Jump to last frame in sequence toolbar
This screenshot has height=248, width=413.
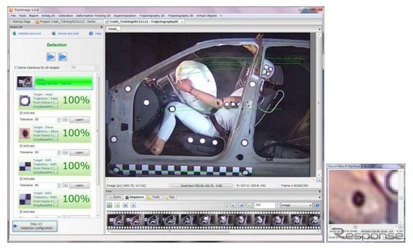241,205
